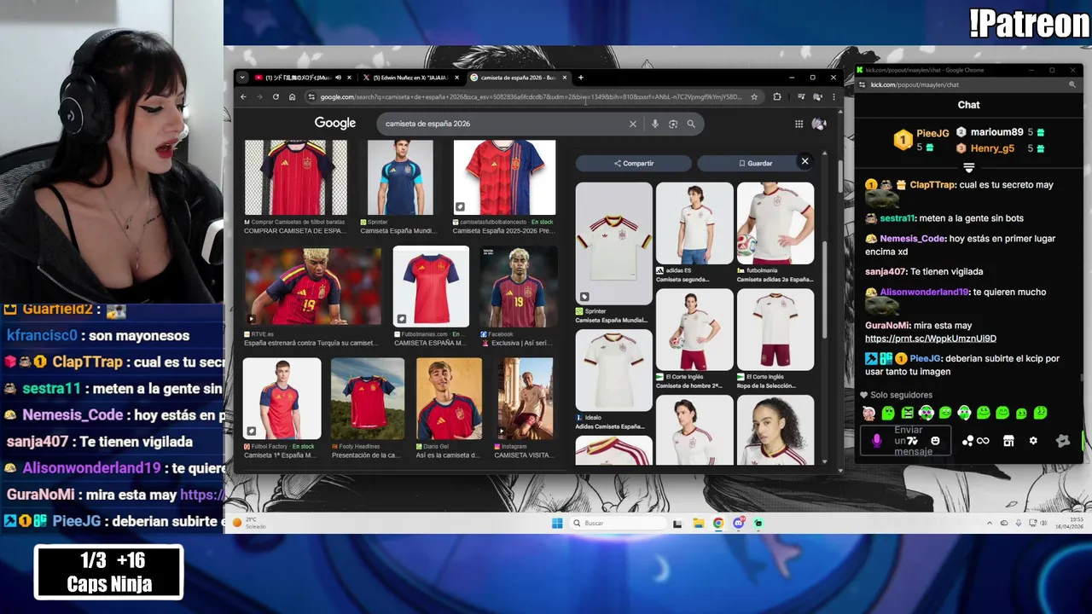The image size is (1092, 614).
Task: Close the image preview side panel
Action: pyautogui.click(x=804, y=161)
